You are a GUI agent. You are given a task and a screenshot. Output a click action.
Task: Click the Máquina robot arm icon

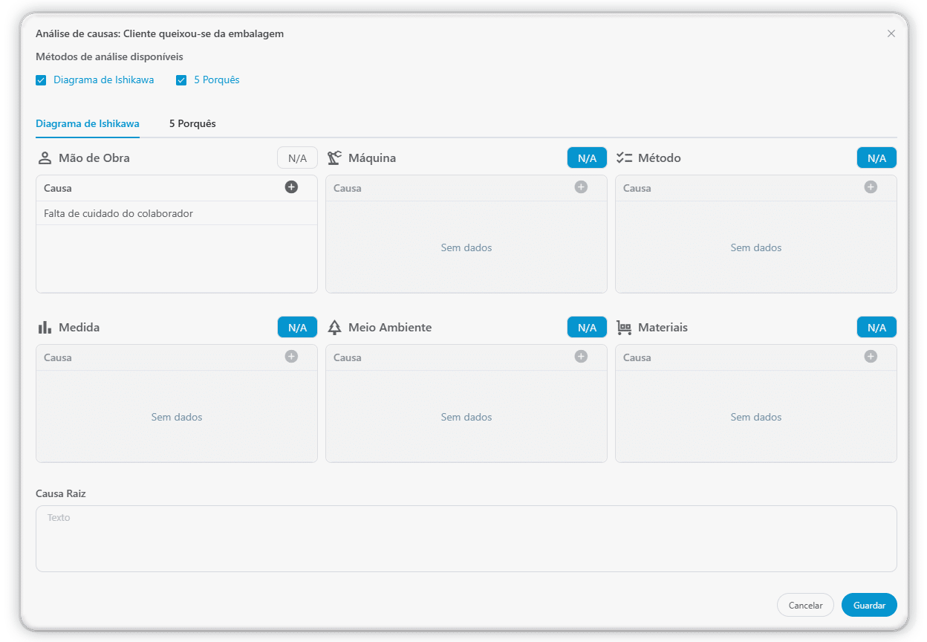point(334,158)
